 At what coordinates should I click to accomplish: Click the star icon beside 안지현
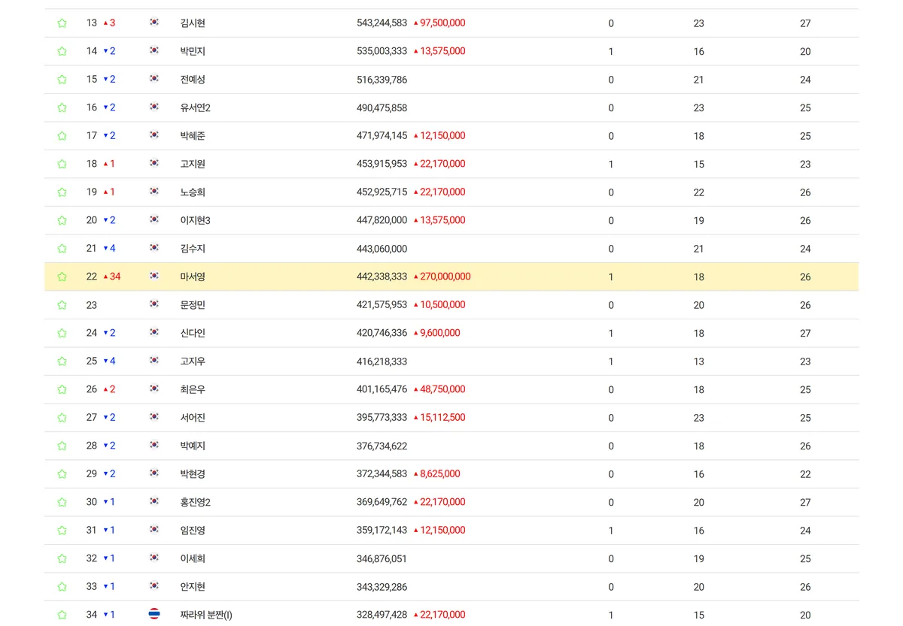click(62, 587)
